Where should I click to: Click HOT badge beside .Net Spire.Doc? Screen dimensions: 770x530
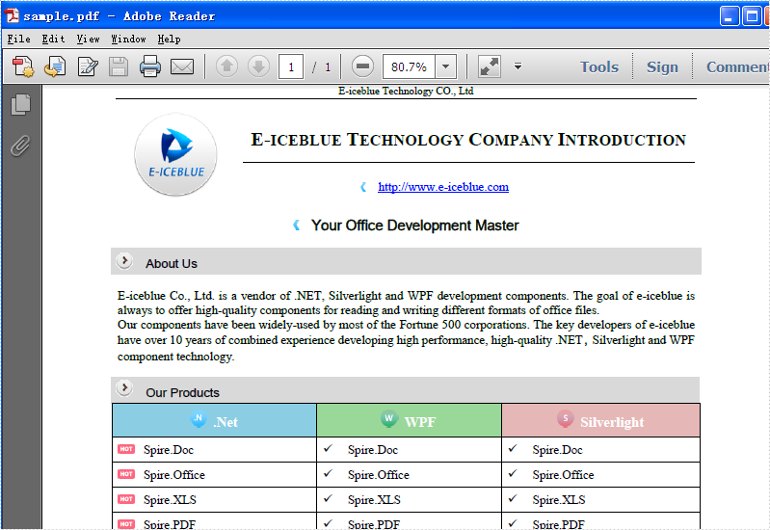(126, 449)
